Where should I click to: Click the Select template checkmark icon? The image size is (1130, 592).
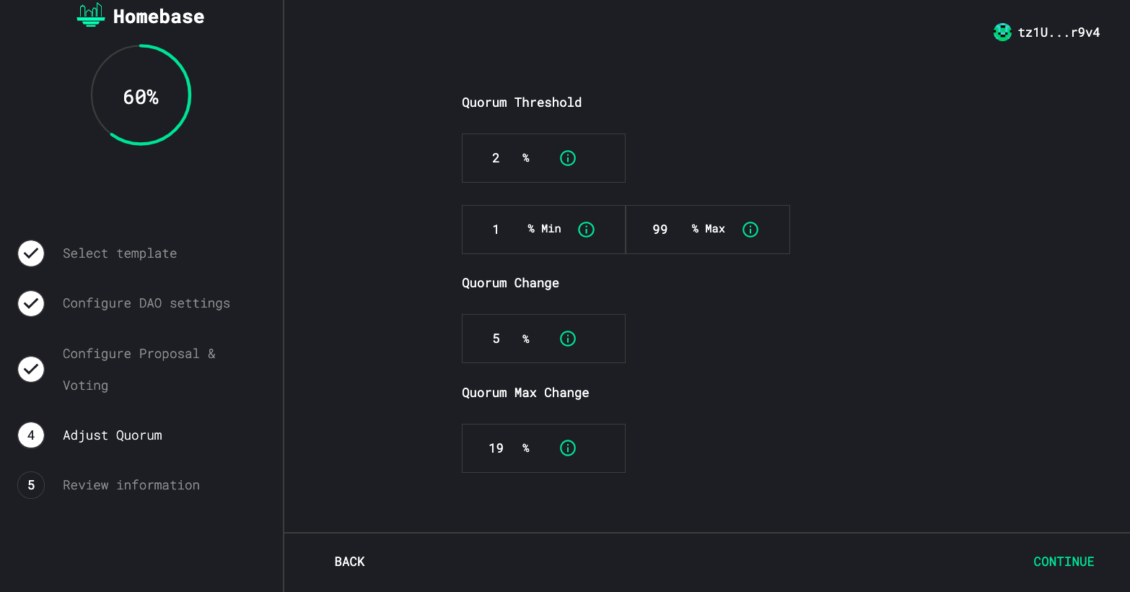point(31,253)
